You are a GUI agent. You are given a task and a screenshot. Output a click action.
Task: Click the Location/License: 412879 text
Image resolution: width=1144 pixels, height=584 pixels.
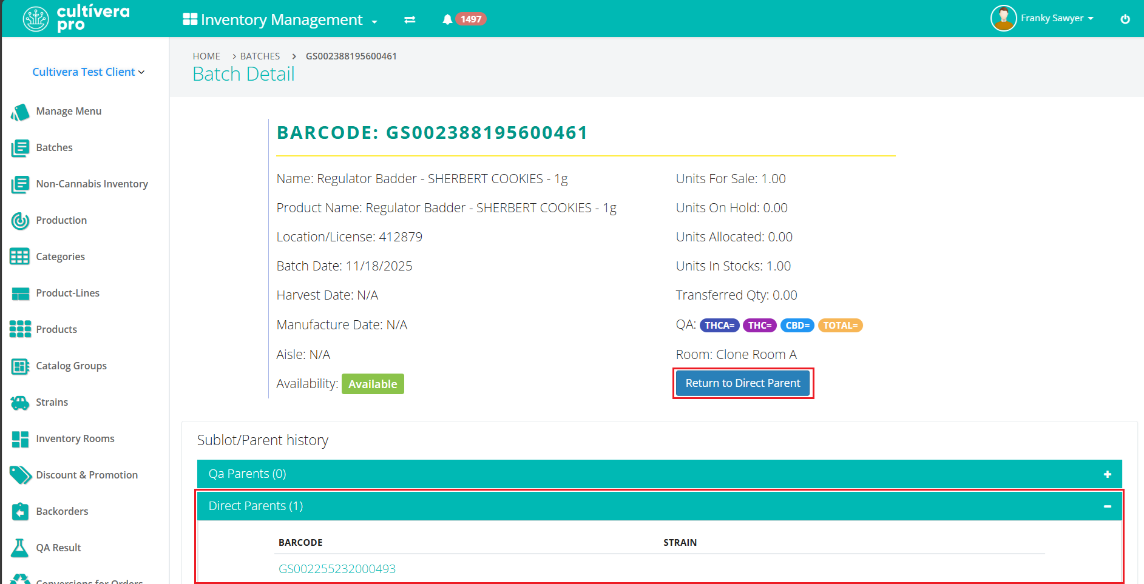(x=350, y=237)
